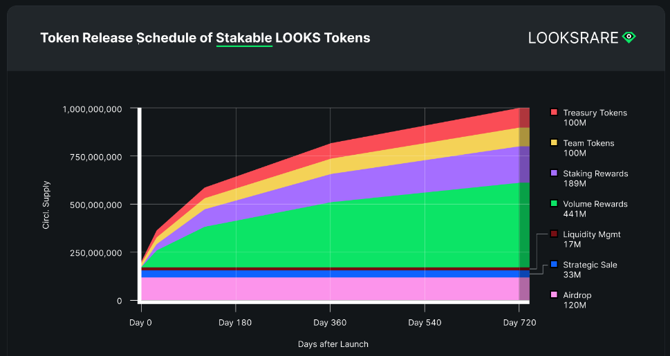Select the purple Staking Rewards legend swatch
Screen dimensions: 670x356
pos(554,173)
